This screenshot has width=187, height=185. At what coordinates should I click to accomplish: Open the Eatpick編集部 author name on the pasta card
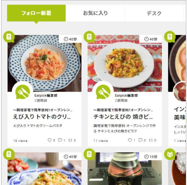coord(46,96)
